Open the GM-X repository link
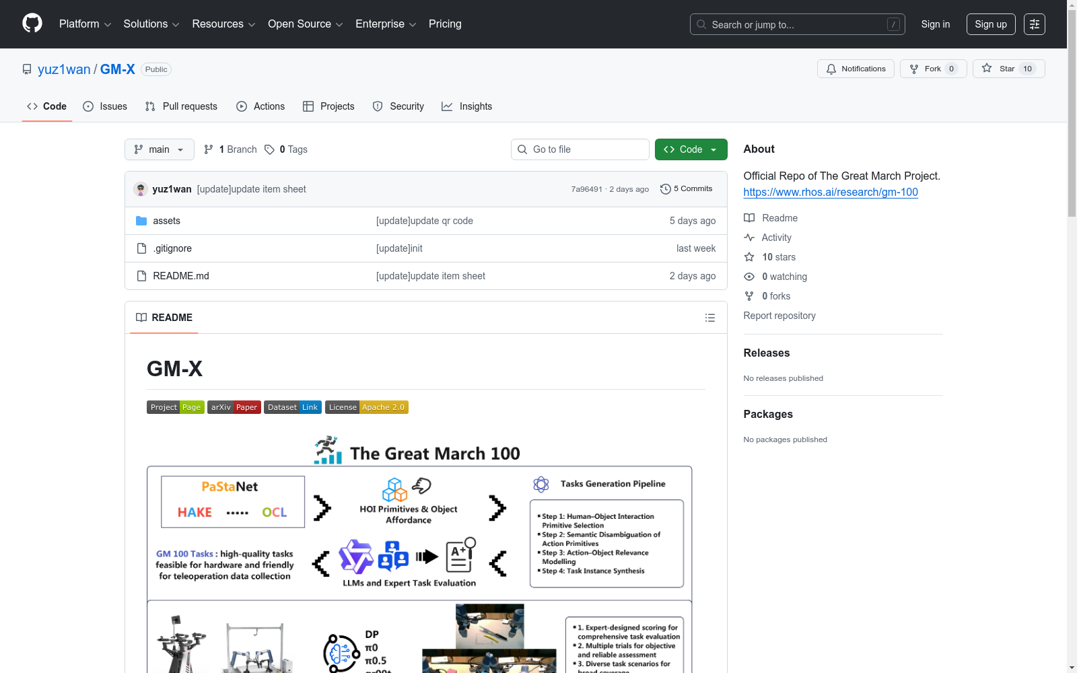 click(x=118, y=69)
